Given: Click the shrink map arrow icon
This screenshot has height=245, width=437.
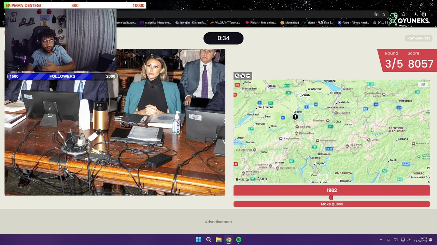Looking at the screenshot, I should coord(242,76).
